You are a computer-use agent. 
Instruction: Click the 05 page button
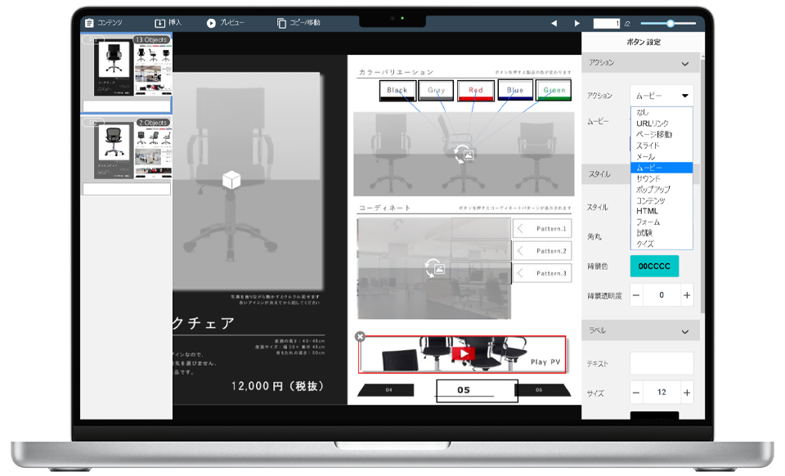click(x=477, y=390)
